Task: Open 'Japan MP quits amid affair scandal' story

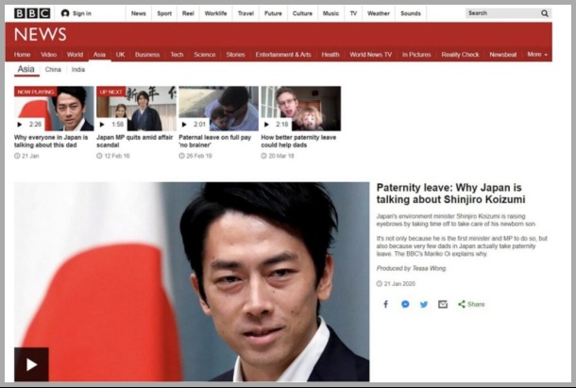Action: (127, 142)
